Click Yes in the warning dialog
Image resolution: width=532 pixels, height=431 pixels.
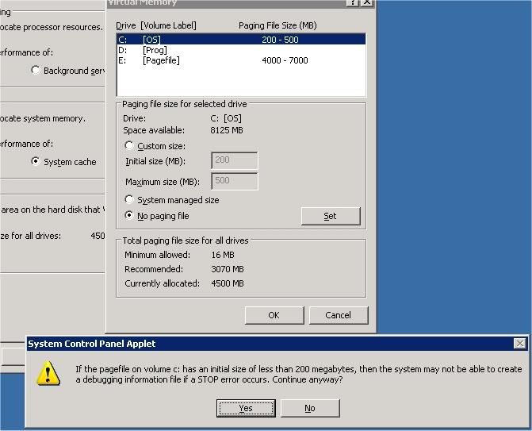pyautogui.click(x=246, y=408)
